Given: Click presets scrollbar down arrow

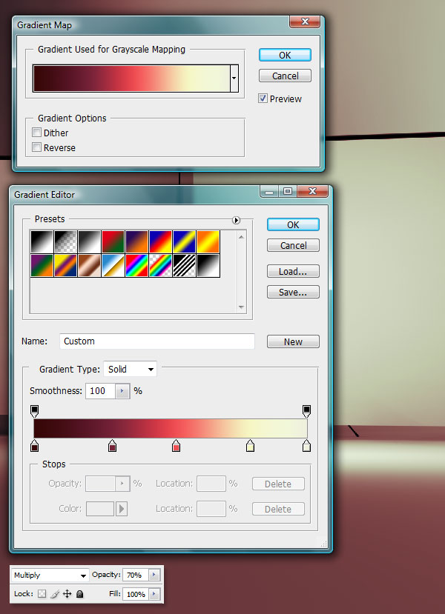Looking at the screenshot, I should (242, 307).
